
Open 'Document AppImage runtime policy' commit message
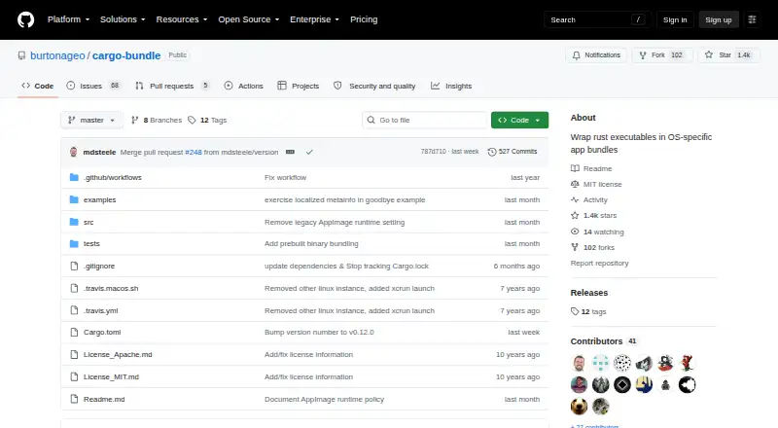[x=324, y=399]
